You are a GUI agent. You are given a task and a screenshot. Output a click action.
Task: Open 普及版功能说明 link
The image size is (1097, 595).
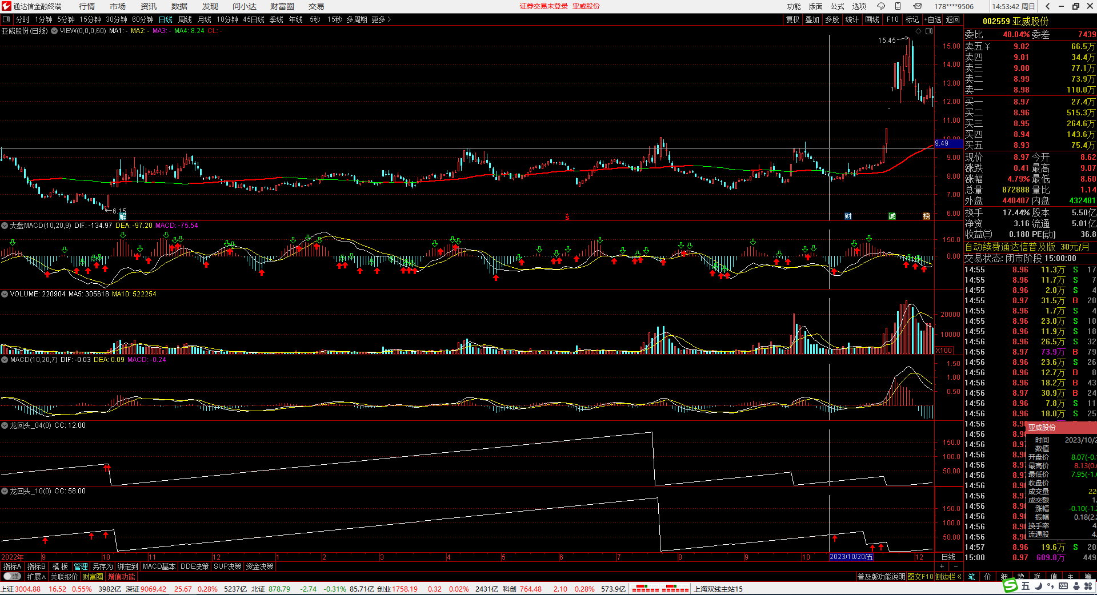click(882, 577)
